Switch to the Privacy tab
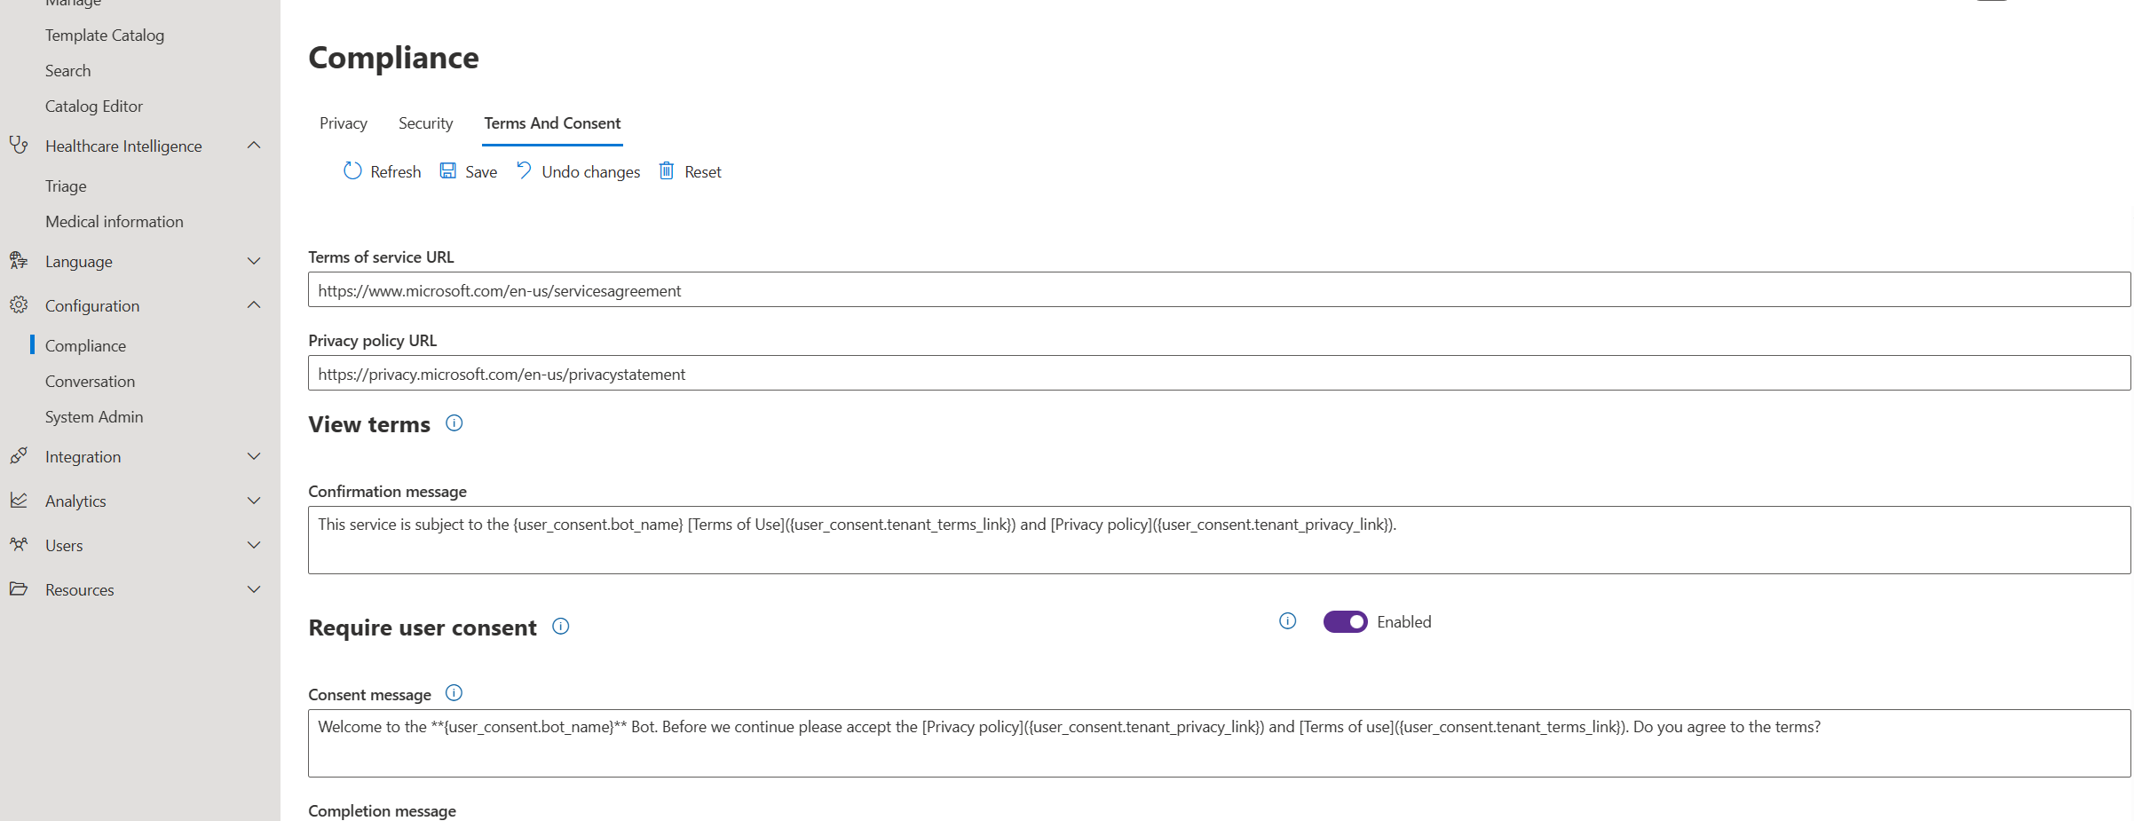 [343, 122]
